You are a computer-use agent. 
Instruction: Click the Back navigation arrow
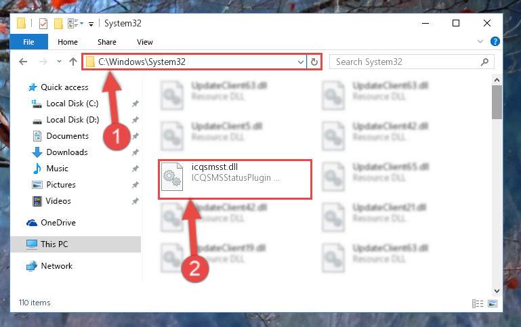pos(23,62)
